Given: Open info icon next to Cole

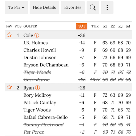Looking at the screenshot, I should (x=37, y=35).
